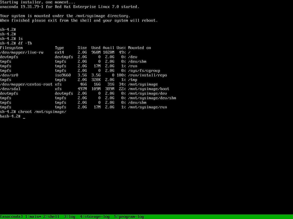Select the 1:main tab in tmux bar
This screenshot has width=293, height=219.
(x=33, y=217)
